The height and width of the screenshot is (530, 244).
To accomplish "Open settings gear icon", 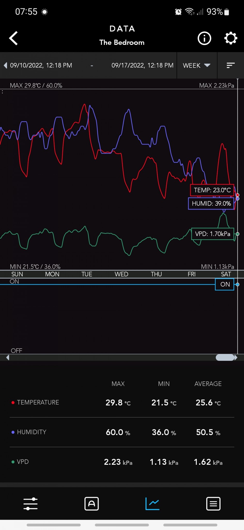I will pyautogui.click(x=230, y=38).
